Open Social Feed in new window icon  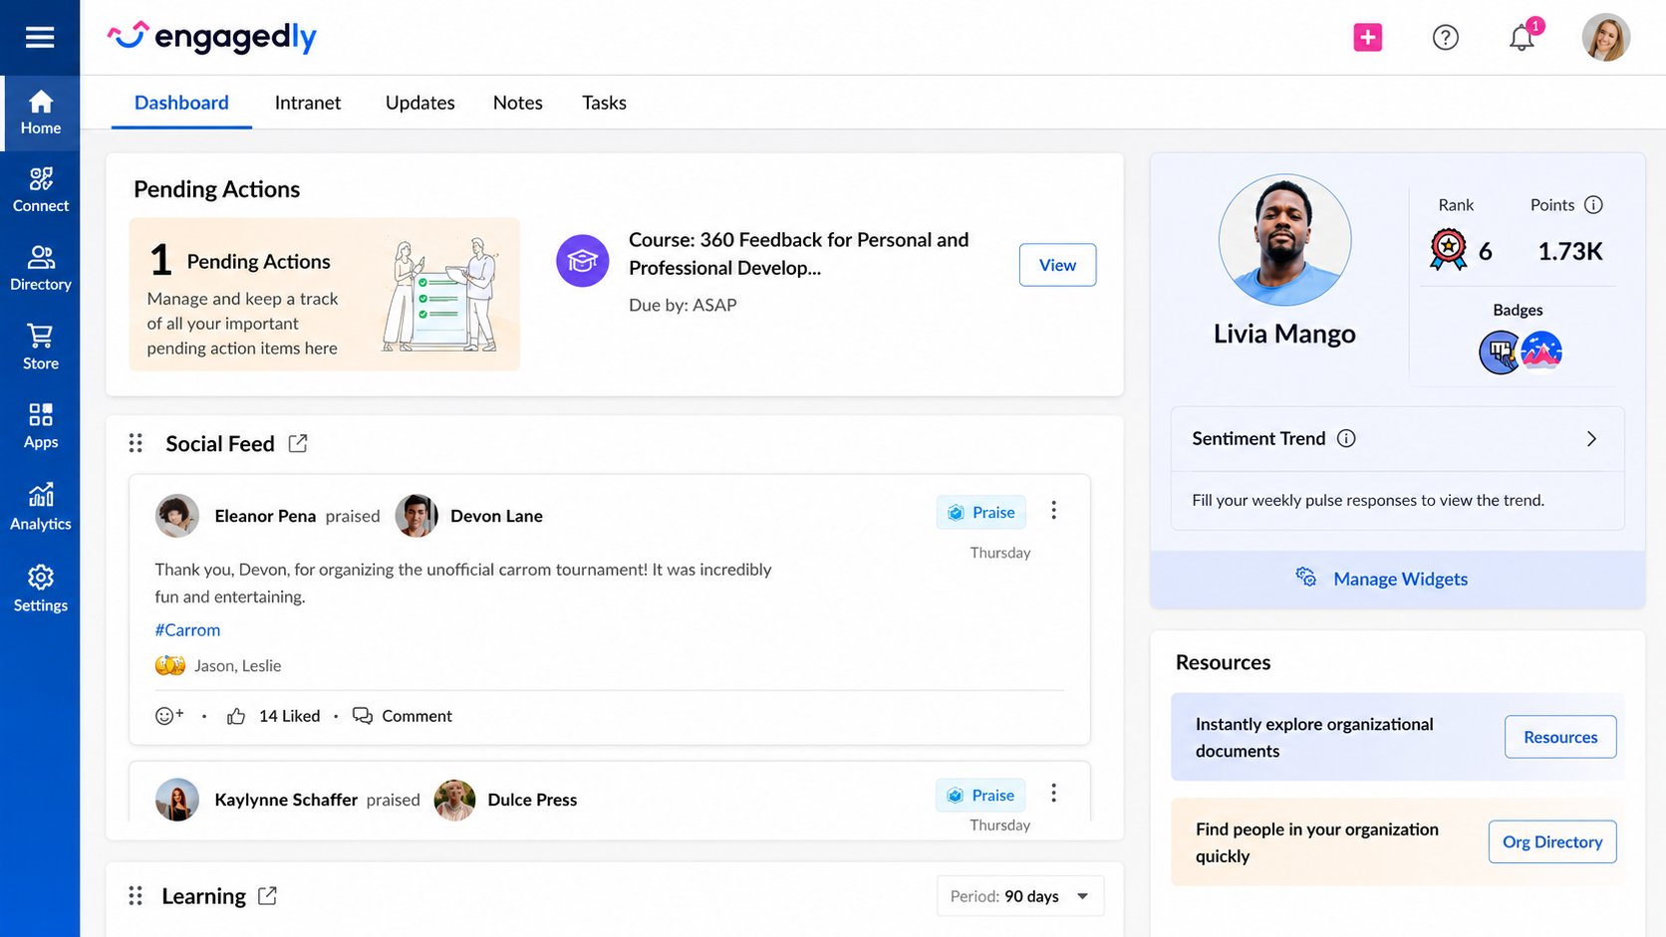point(298,443)
